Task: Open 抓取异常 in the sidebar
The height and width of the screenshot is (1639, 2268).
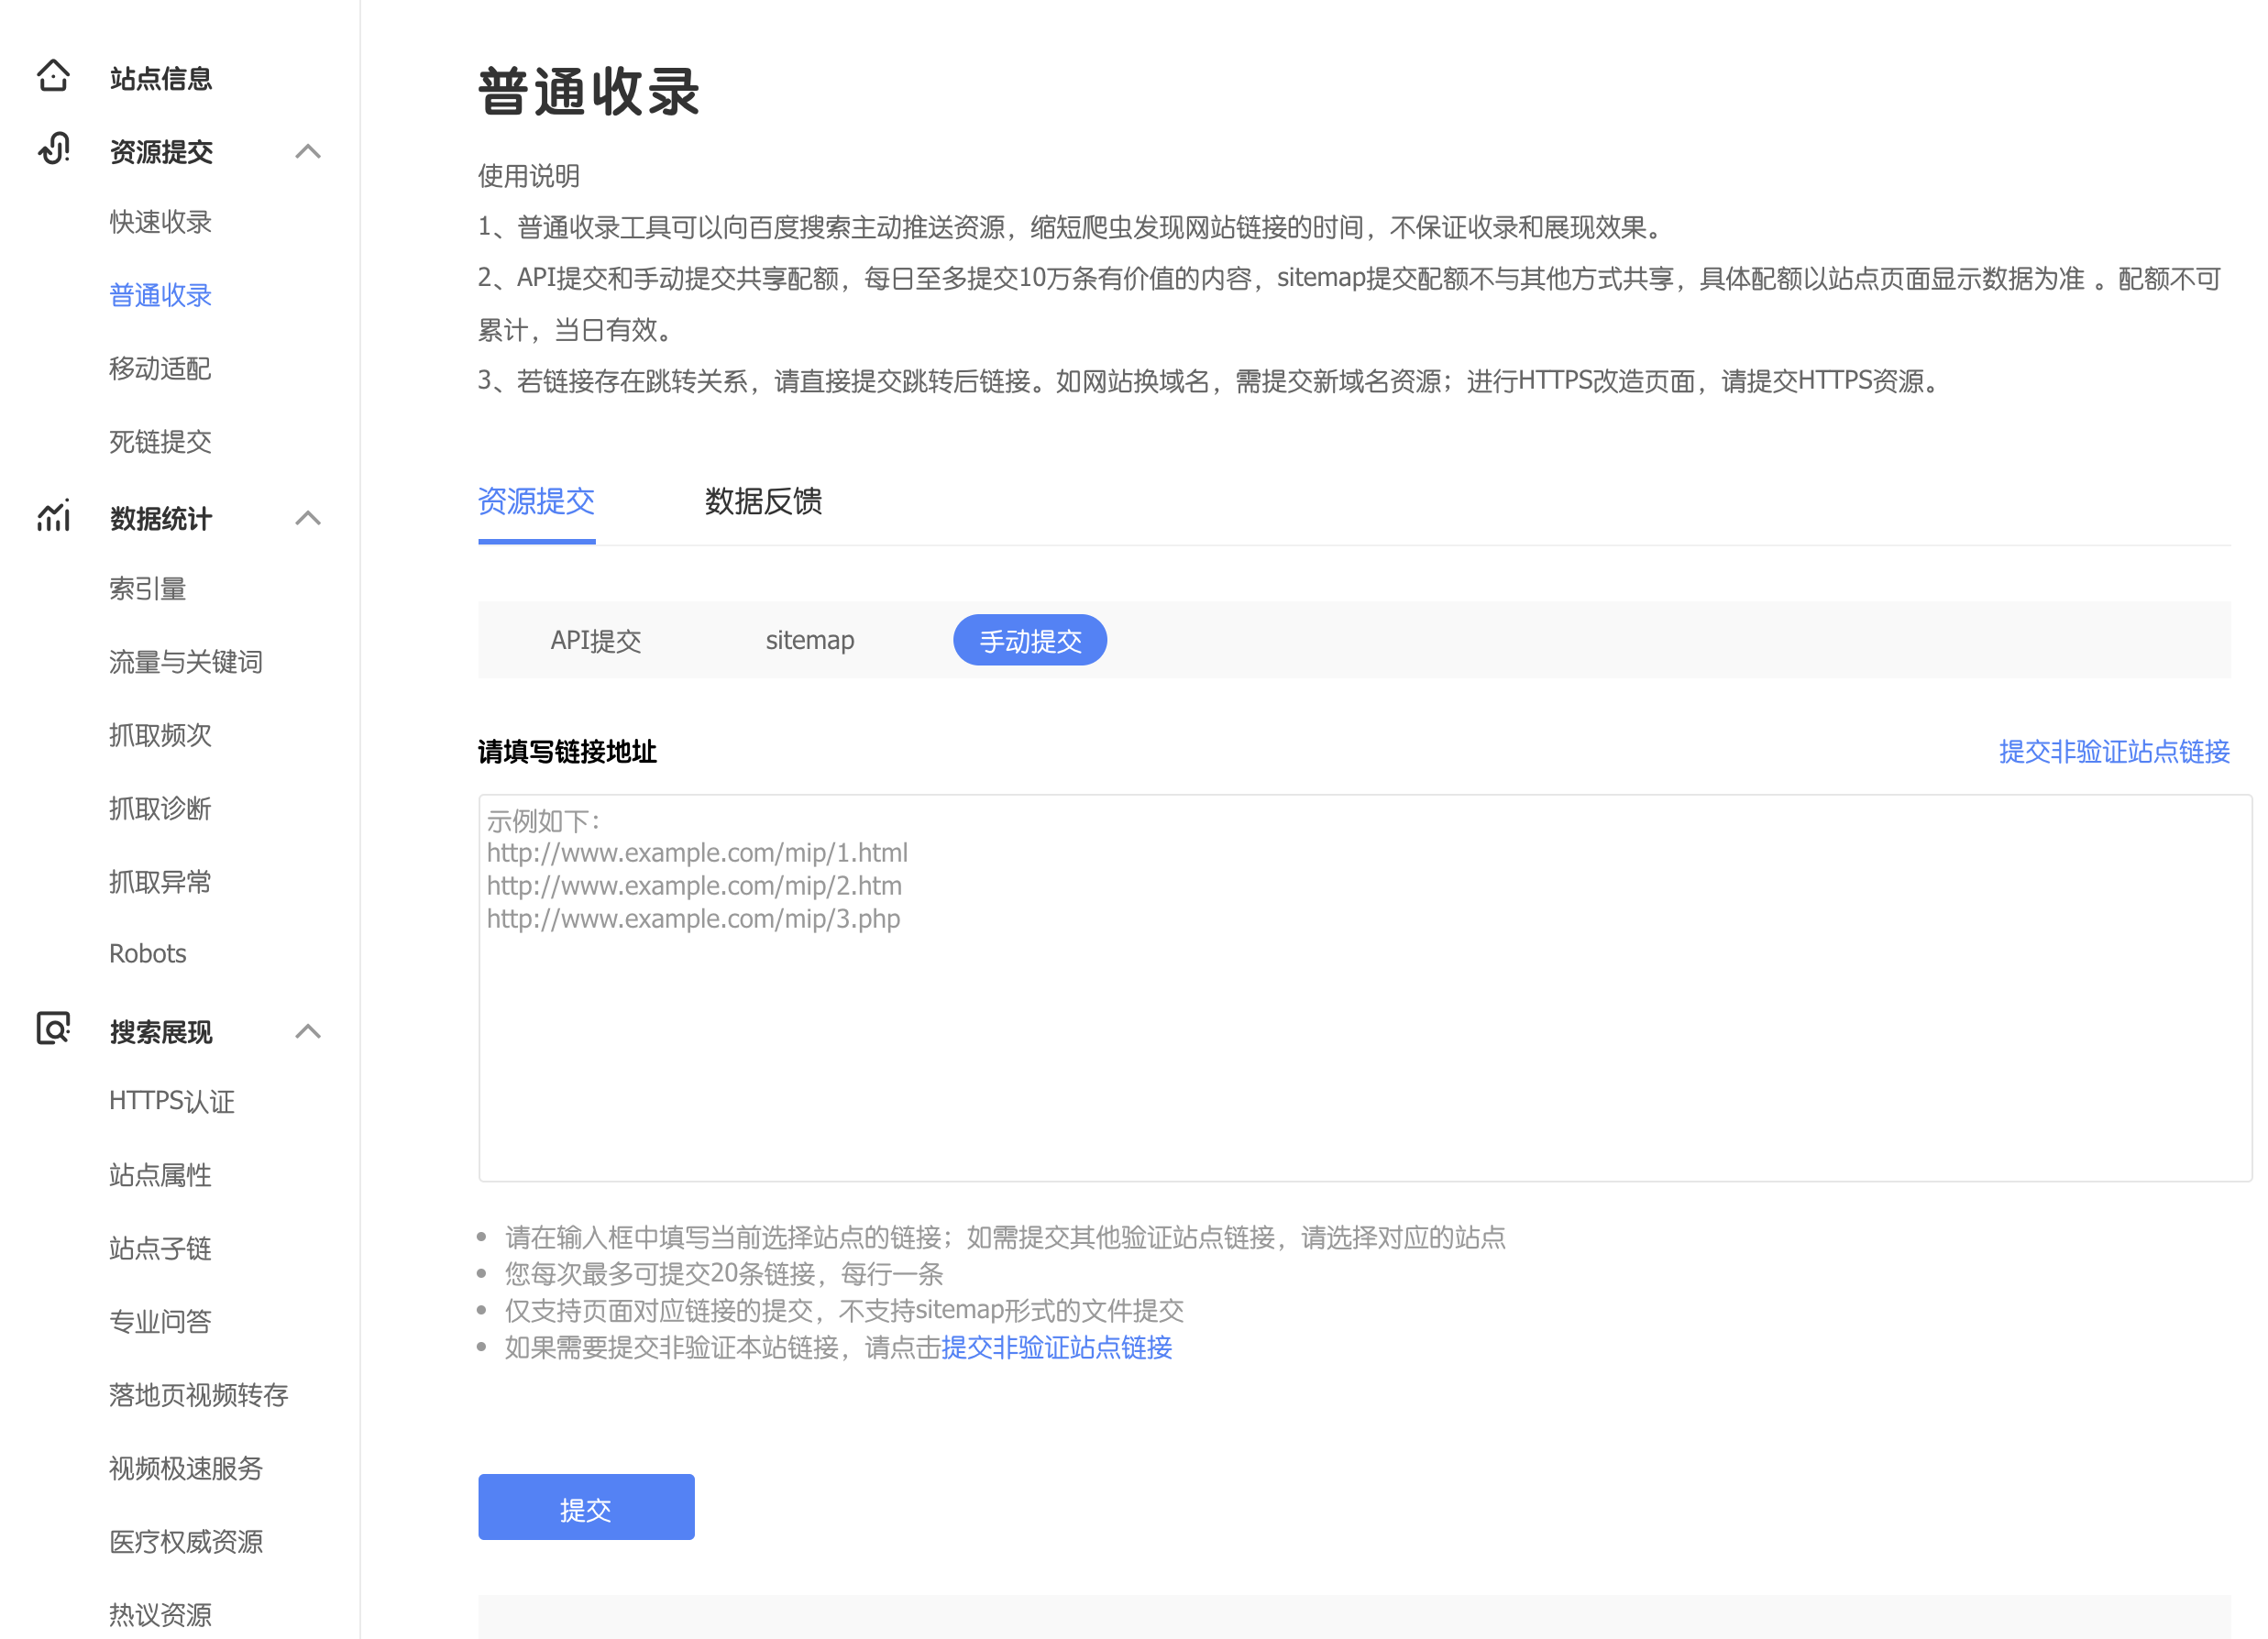Action: 161,881
